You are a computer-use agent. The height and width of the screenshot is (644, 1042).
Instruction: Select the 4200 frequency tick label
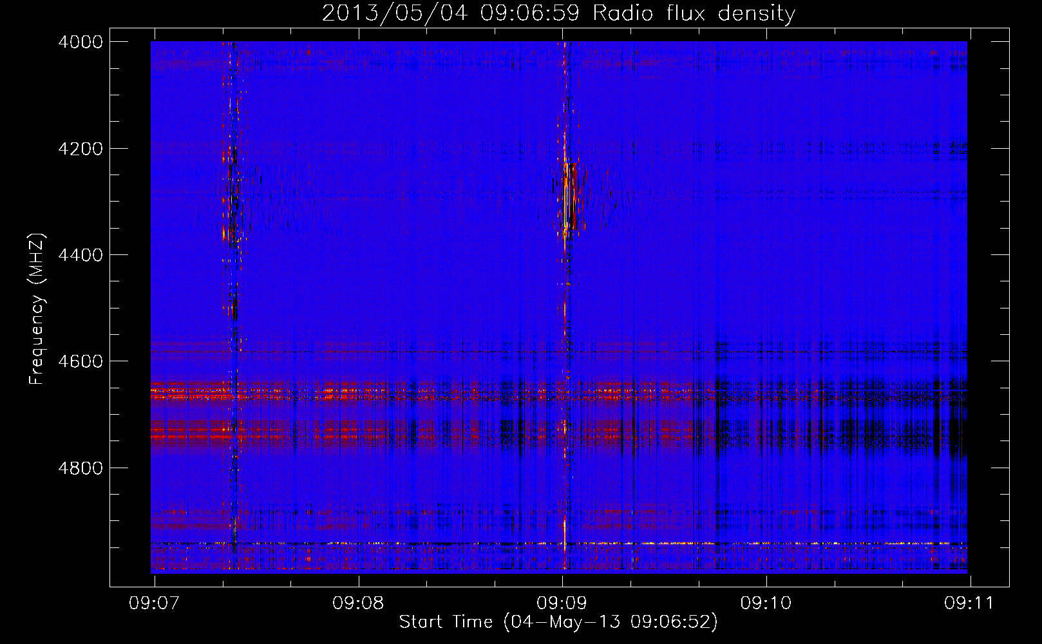(x=81, y=149)
